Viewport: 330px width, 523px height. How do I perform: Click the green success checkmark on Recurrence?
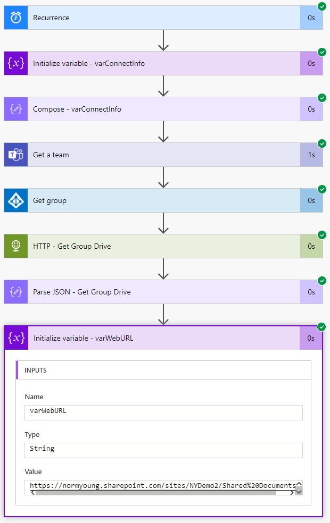321,6
